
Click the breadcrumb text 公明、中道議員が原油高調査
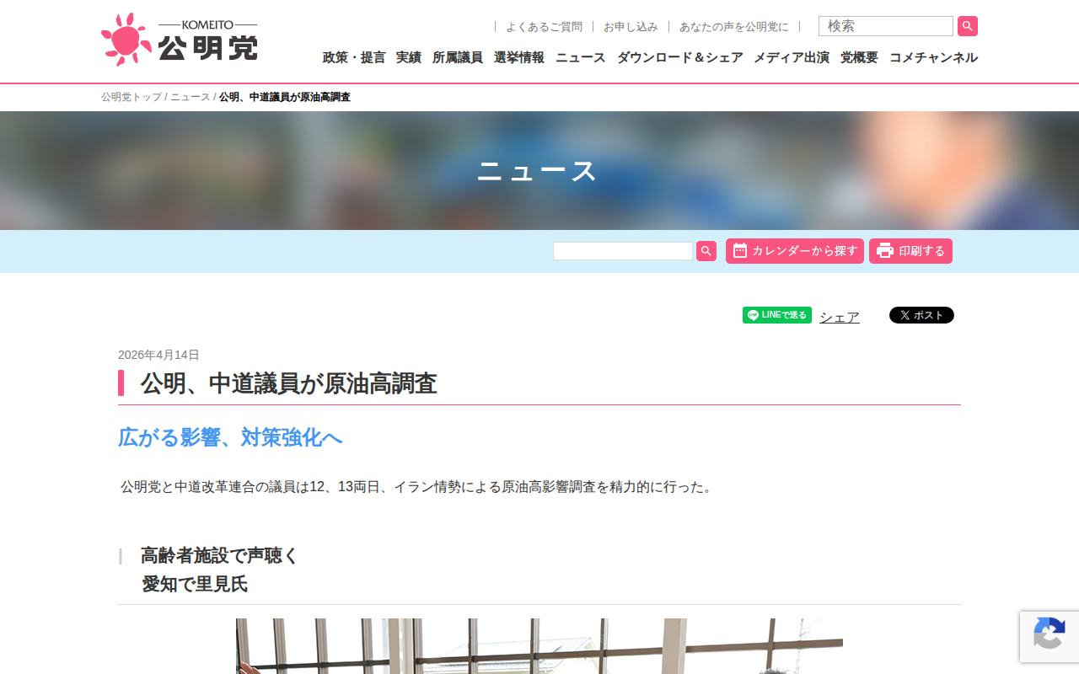[x=285, y=97]
